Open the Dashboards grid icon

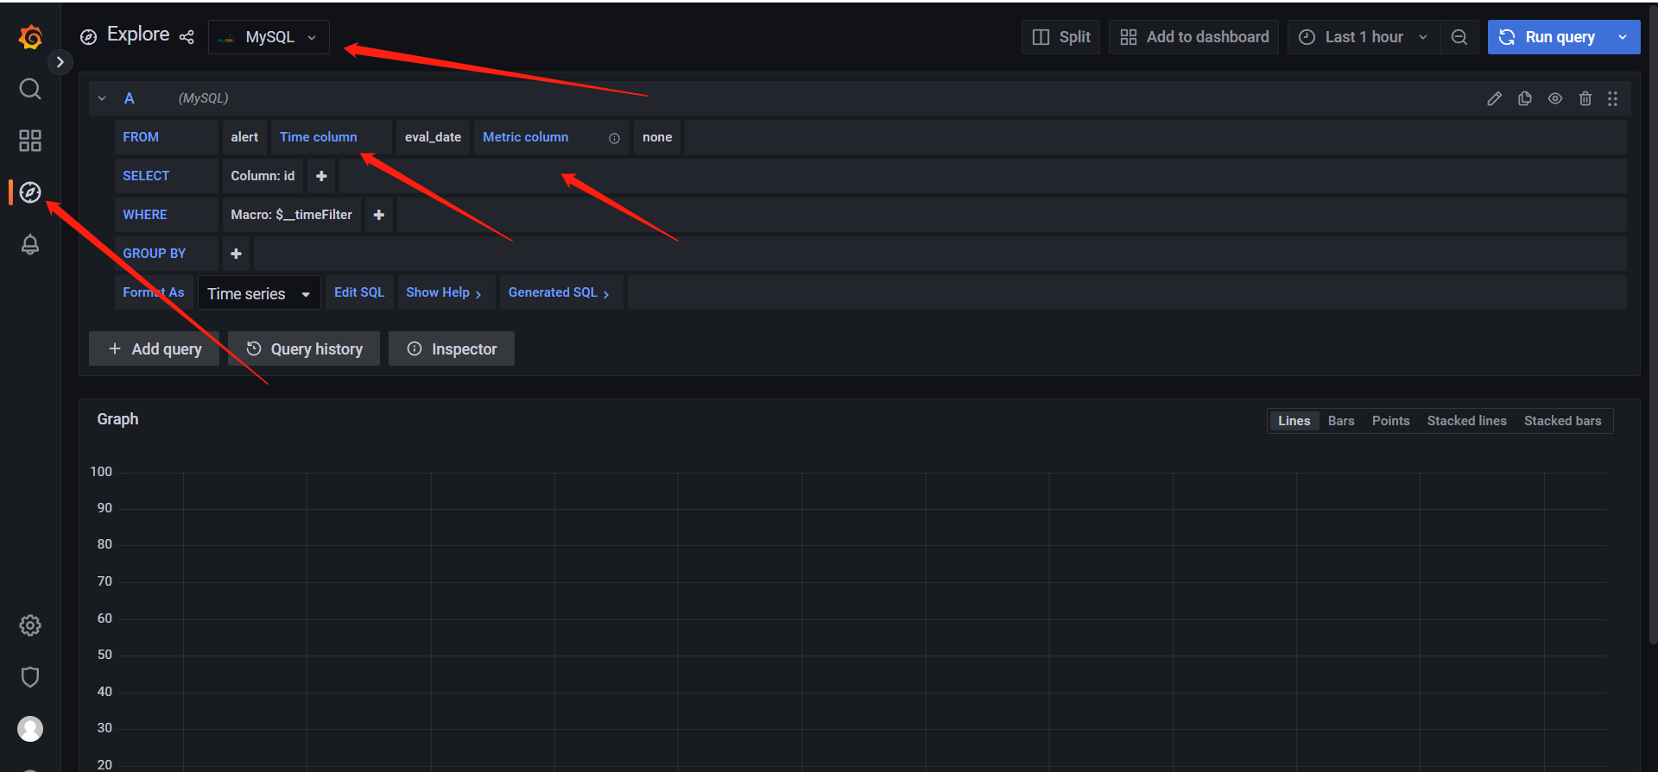(x=30, y=141)
